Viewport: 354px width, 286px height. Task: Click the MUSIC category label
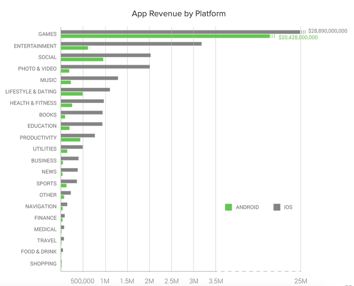tap(48, 80)
